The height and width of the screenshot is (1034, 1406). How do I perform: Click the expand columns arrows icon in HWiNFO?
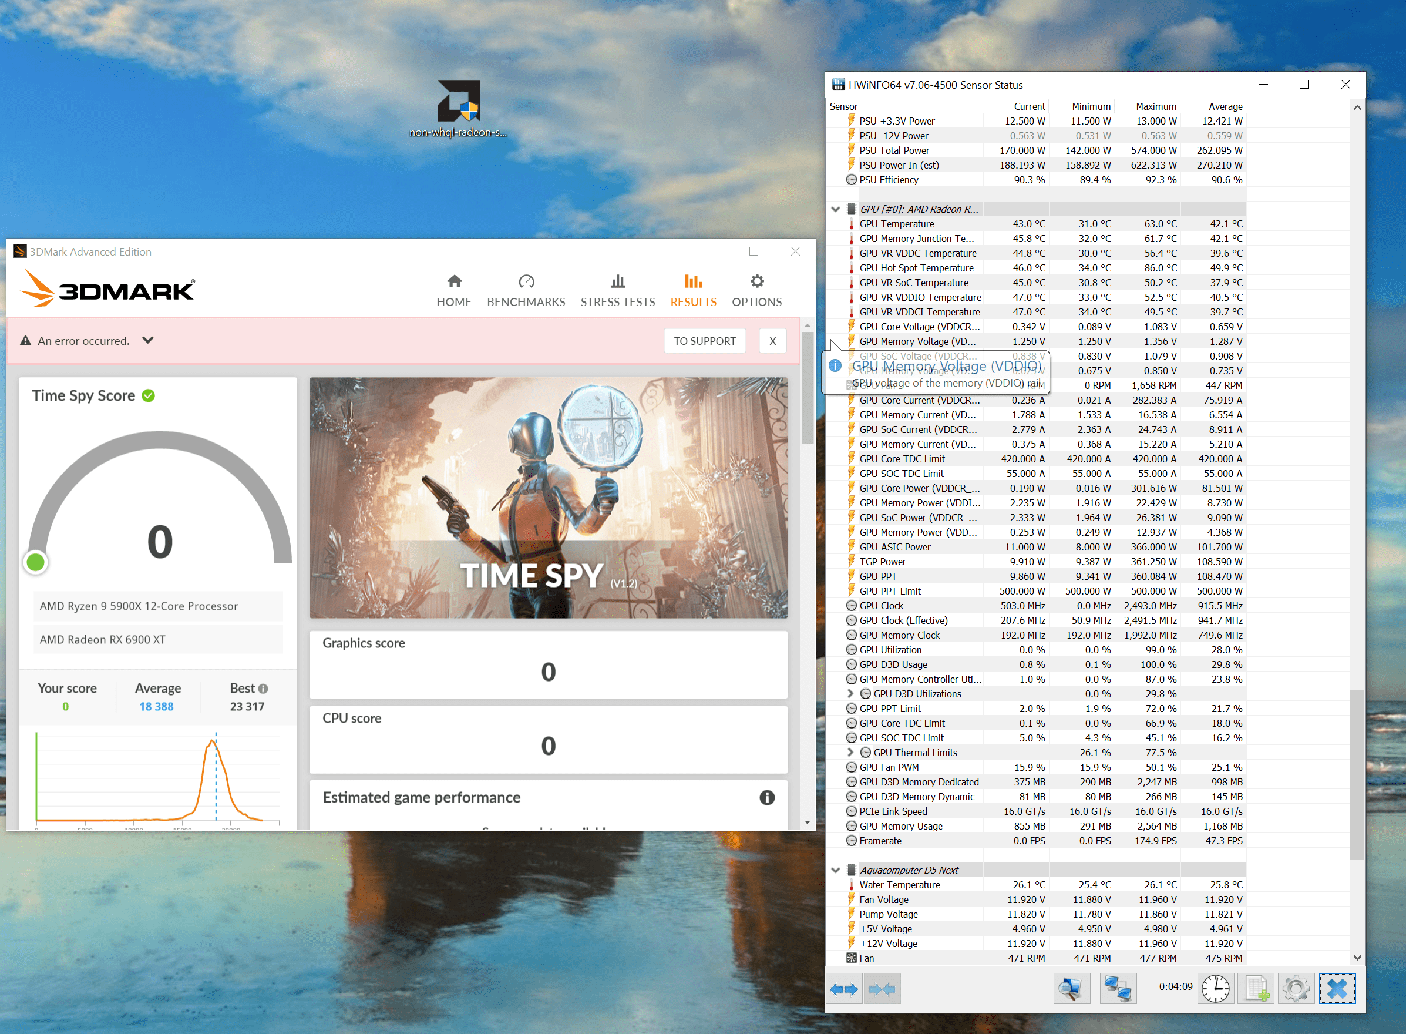pos(843,989)
